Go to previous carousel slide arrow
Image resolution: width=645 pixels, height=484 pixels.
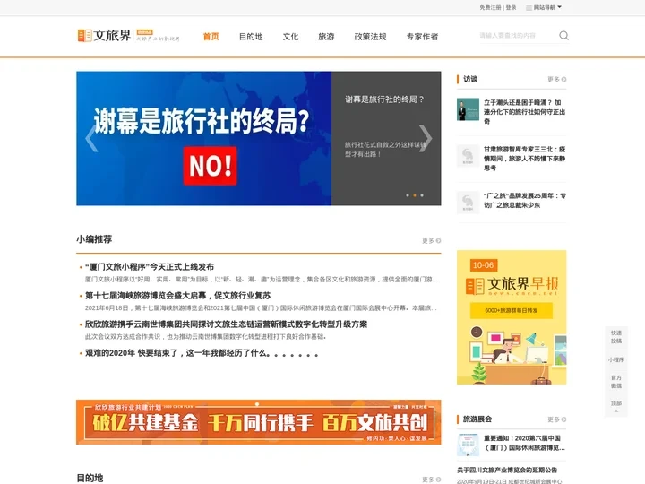pyautogui.click(x=91, y=138)
